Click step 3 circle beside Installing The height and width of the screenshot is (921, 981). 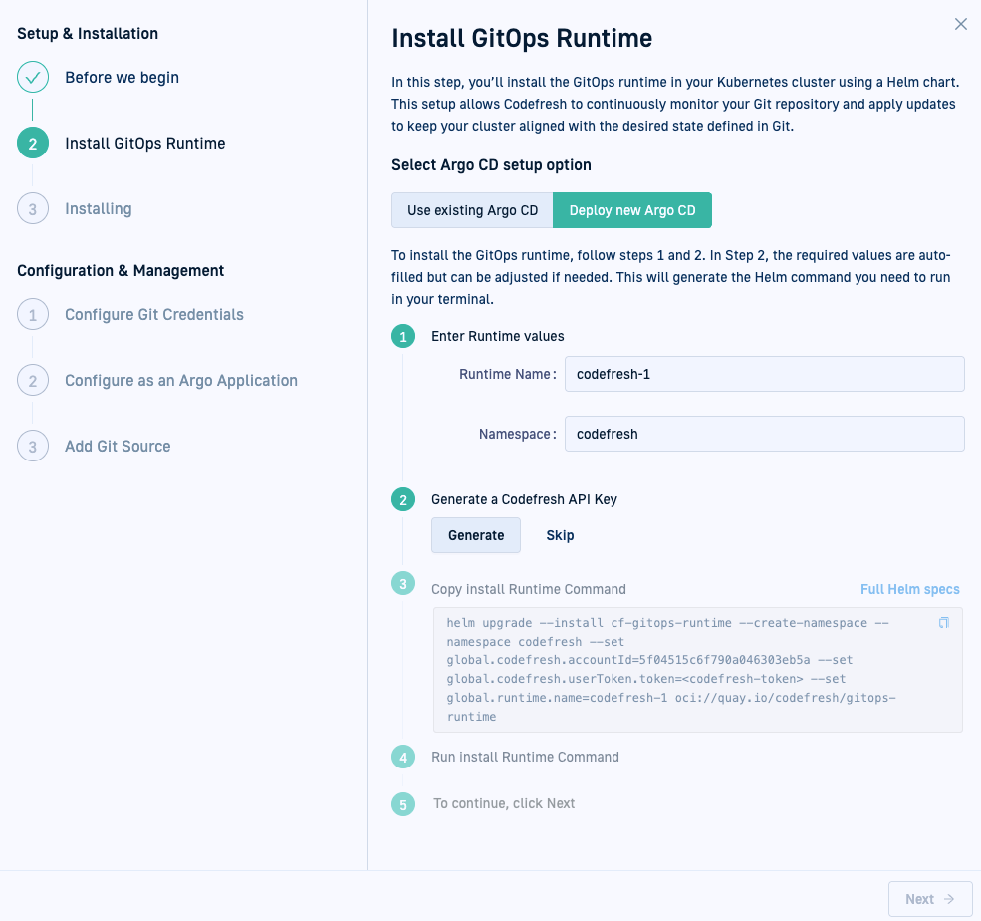[33, 209]
